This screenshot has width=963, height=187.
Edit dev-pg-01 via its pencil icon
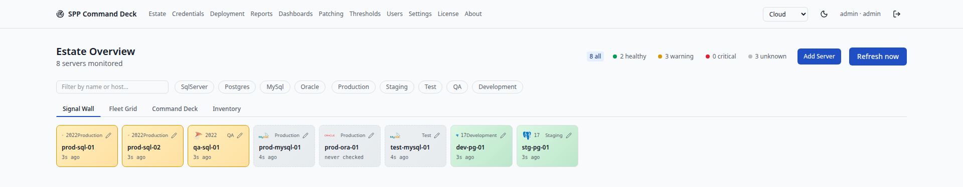pos(503,135)
